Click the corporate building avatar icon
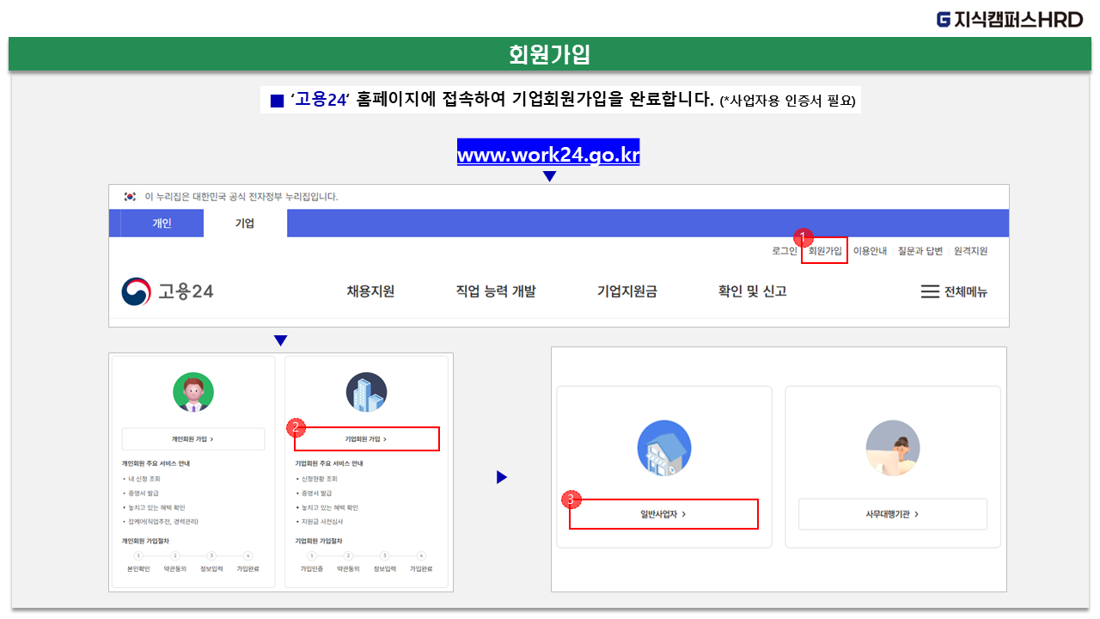The image size is (1100, 619). (x=366, y=393)
